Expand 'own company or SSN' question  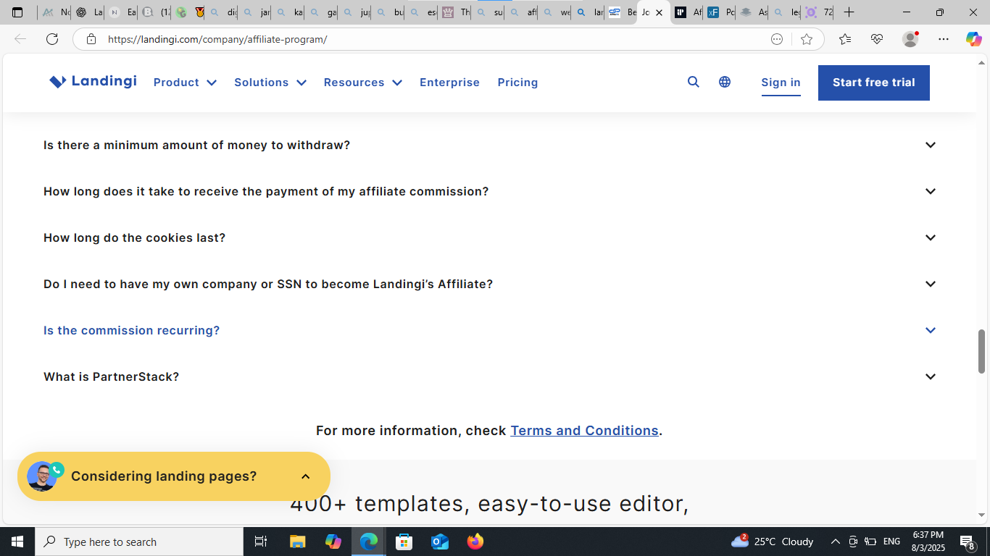point(490,284)
